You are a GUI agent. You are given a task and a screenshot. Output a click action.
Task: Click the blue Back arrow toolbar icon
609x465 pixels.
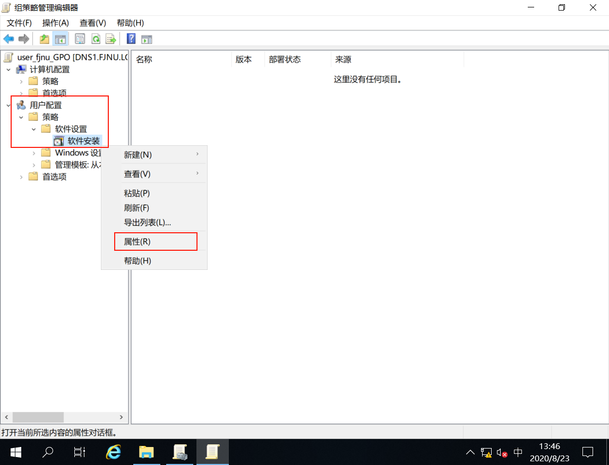point(8,39)
